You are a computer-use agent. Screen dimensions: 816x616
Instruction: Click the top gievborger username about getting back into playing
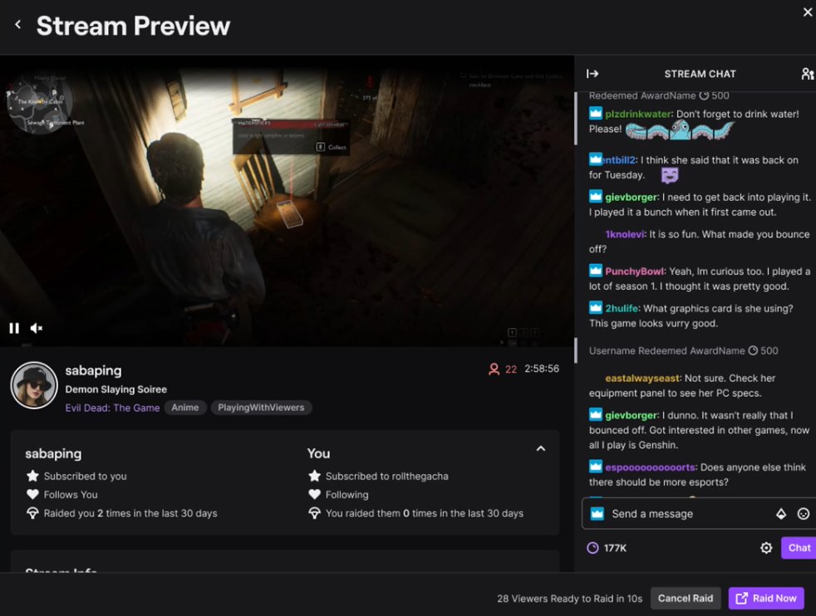point(632,198)
